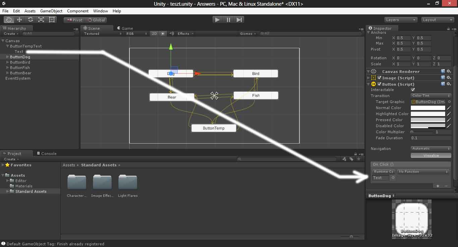Open Canvas Renderer gear settings

pyautogui.click(x=449, y=71)
